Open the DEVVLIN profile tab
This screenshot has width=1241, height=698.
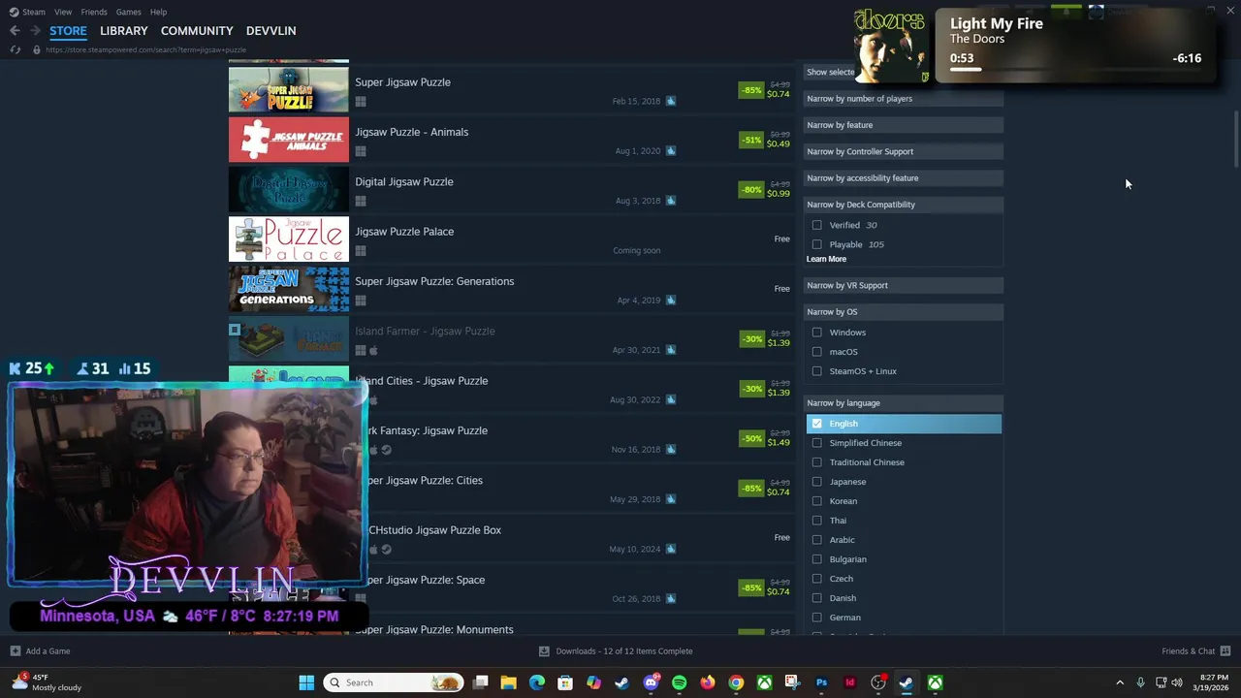270,31
